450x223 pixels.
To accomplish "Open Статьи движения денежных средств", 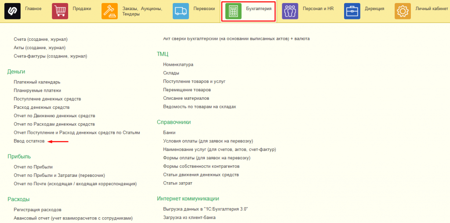I will pos(201,175).
